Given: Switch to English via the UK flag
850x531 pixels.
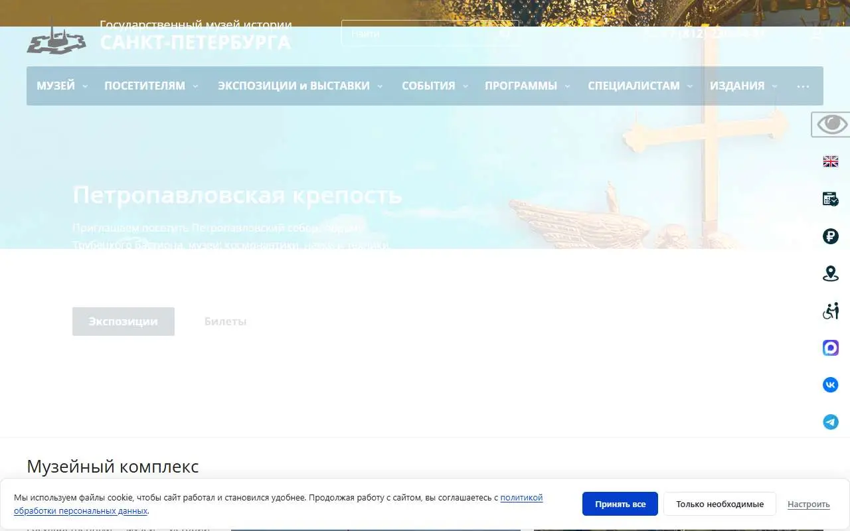Looking at the screenshot, I should [x=831, y=161].
